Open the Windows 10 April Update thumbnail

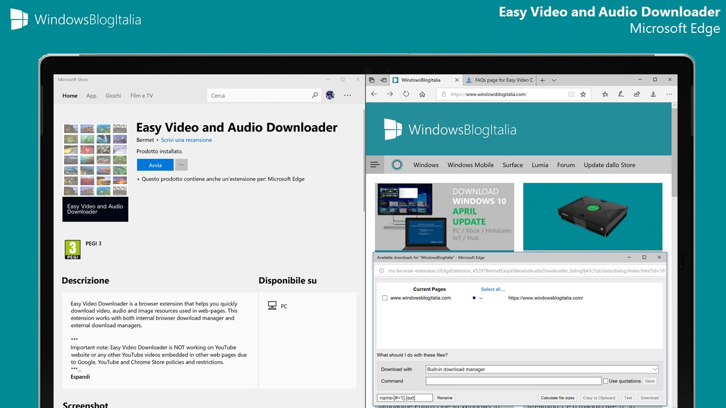[445, 216]
